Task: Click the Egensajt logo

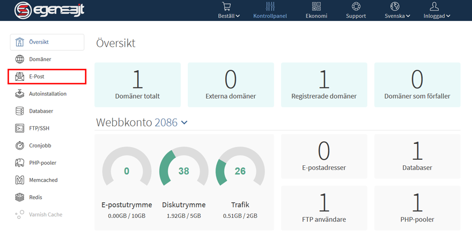Action: pyautogui.click(x=49, y=10)
